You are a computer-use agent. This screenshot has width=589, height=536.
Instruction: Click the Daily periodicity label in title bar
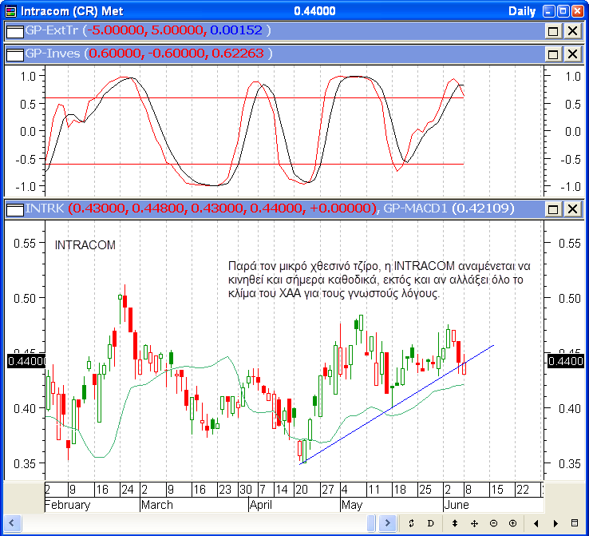click(522, 11)
